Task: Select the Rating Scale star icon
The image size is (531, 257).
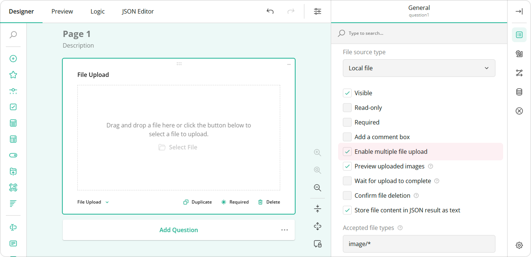Action: pyautogui.click(x=13, y=74)
